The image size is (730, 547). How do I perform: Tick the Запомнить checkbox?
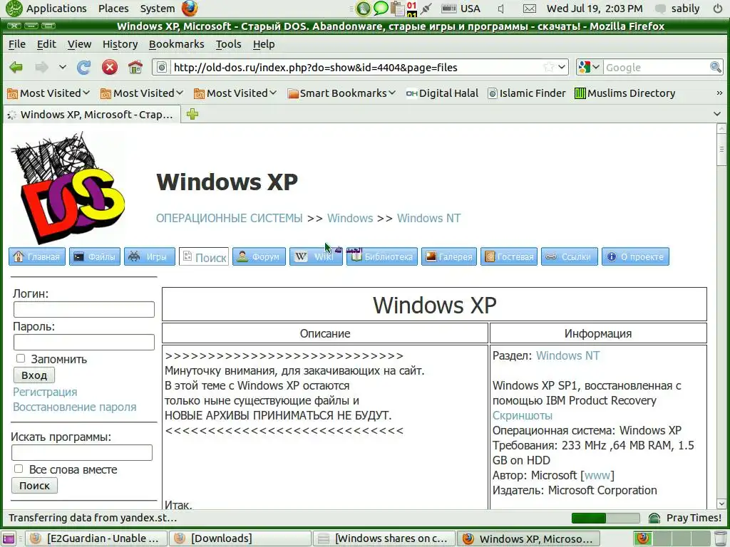point(21,358)
